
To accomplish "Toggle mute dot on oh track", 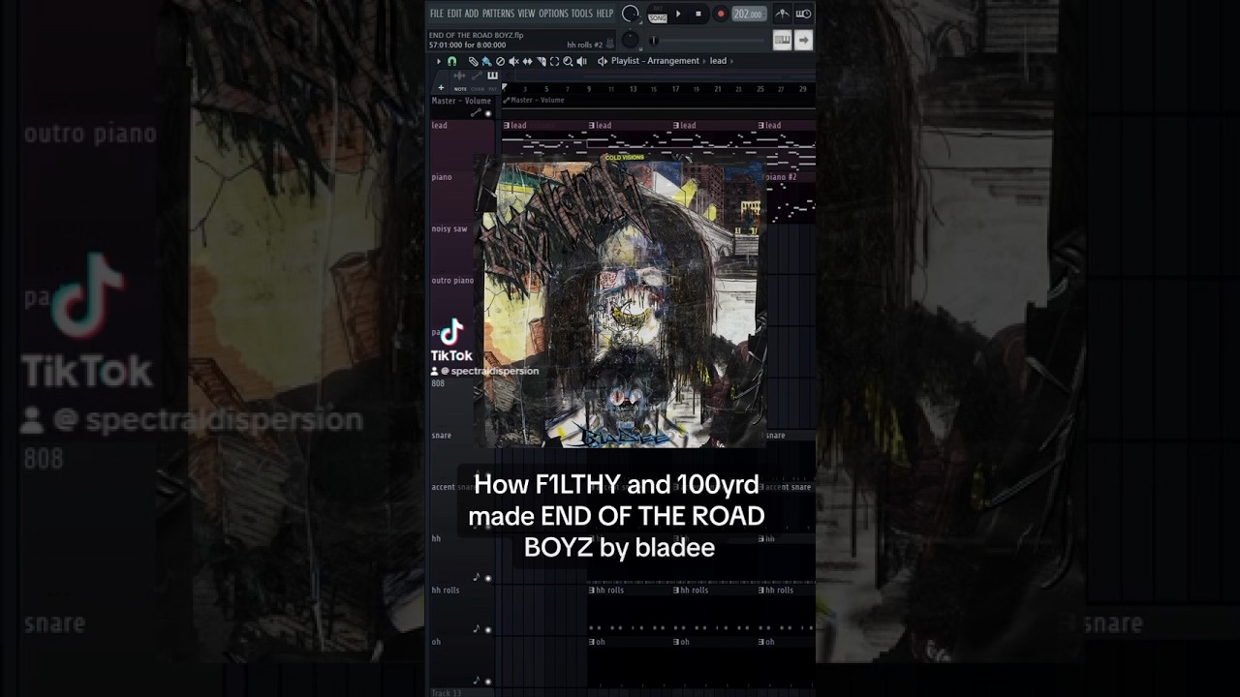I will (488, 682).
